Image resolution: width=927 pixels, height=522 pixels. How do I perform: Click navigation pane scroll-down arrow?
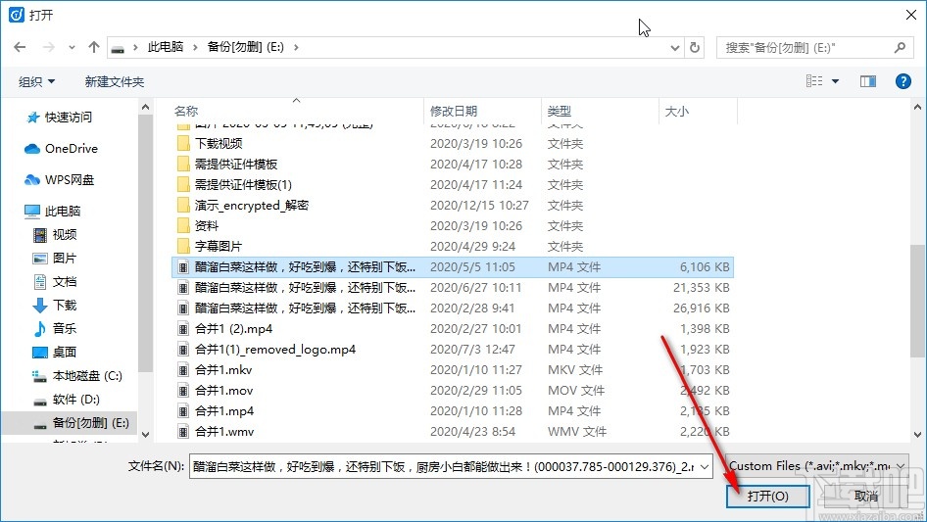(145, 434)
